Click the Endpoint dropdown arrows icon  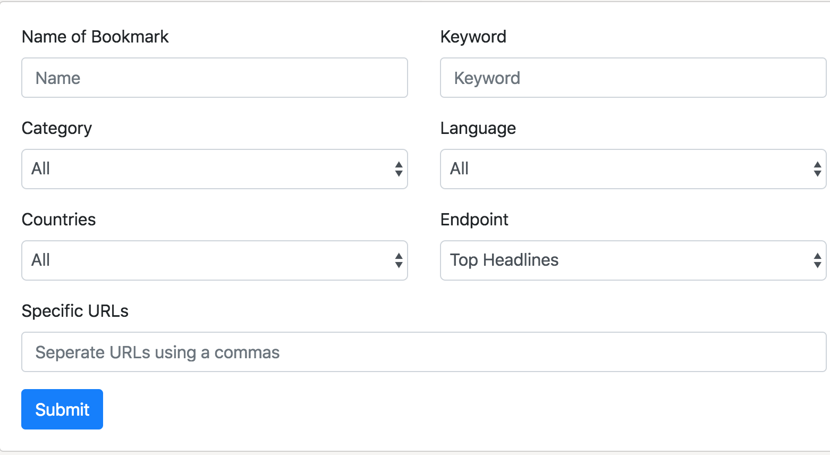point(817,260)
